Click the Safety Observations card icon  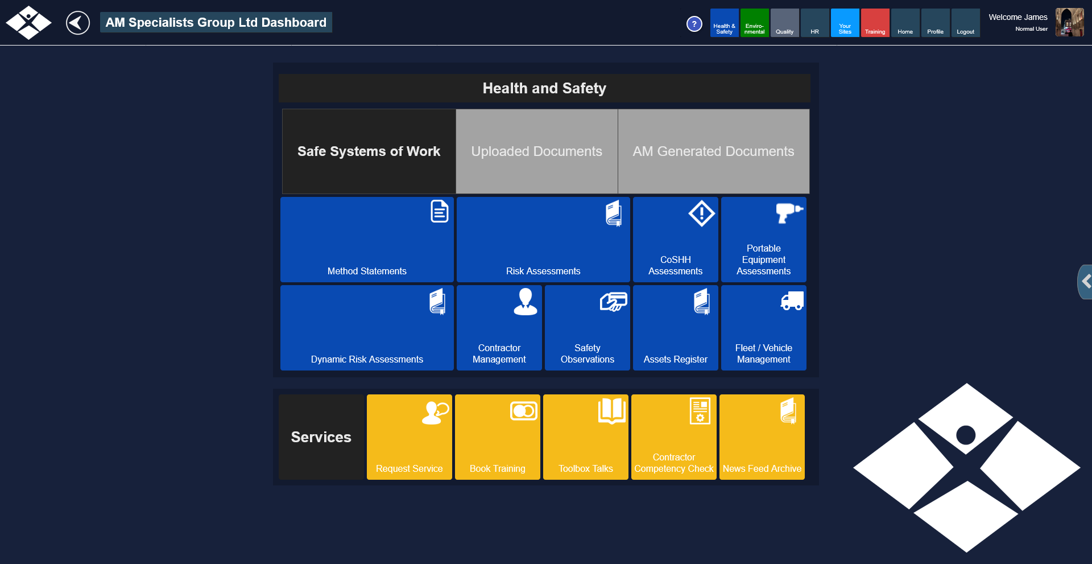614,302
